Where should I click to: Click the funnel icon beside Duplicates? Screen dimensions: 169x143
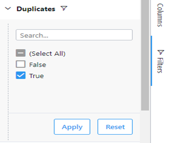click(64, 8)
